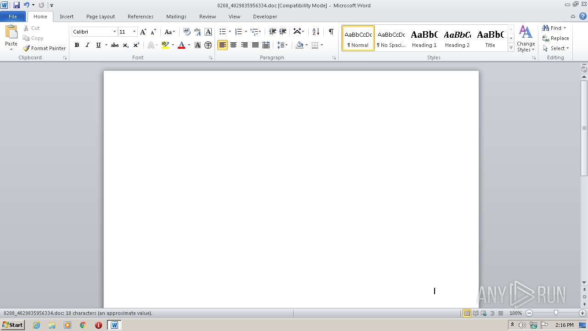This screenshot has width=588, height=331.
Task: Open Chrome from the taskbar
Action: (83, 325)
